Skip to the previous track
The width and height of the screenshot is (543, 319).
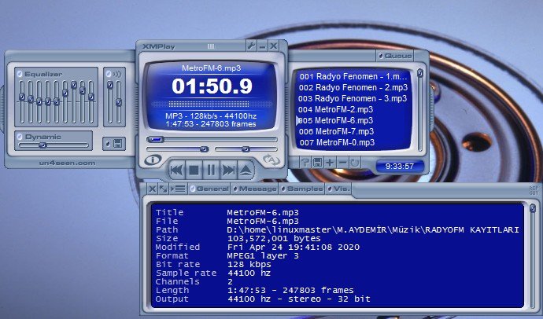tap(176, 170)
